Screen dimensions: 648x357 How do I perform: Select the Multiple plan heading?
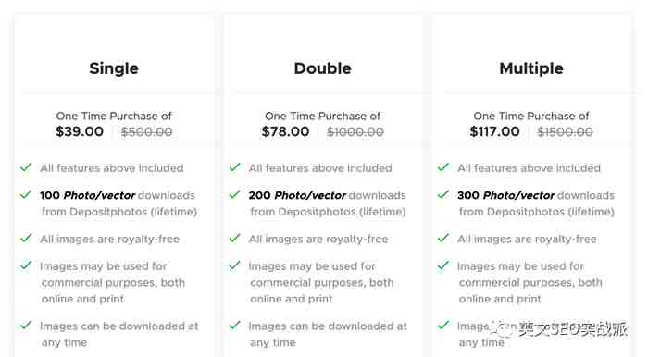point(531,68)
